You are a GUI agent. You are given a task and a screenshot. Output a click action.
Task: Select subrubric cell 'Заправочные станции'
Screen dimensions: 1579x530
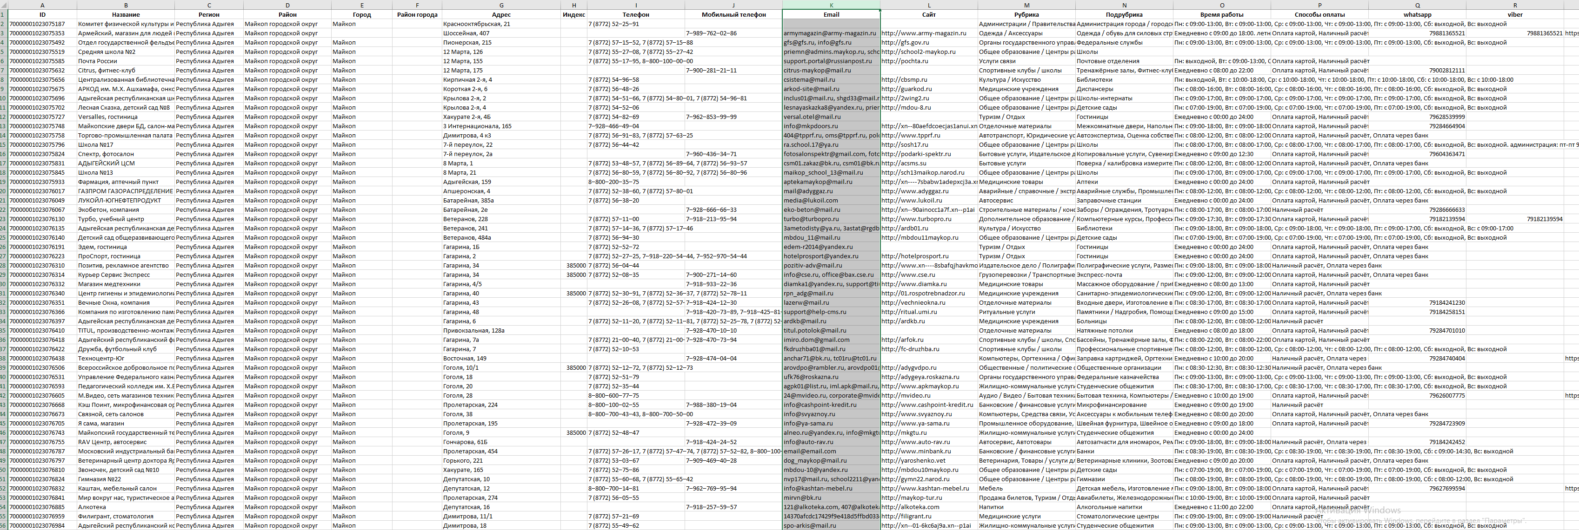point(1124,201)
